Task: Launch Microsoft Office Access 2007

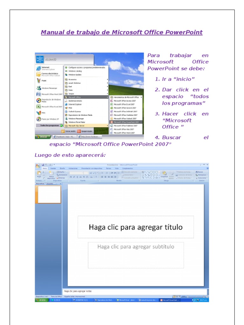Action: 126,101
